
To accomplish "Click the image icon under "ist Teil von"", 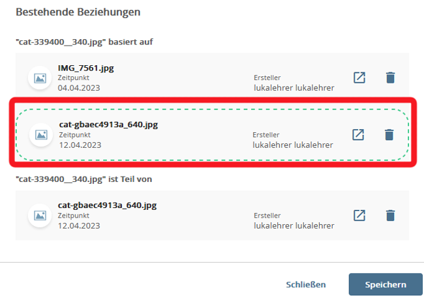I will 40,215.
